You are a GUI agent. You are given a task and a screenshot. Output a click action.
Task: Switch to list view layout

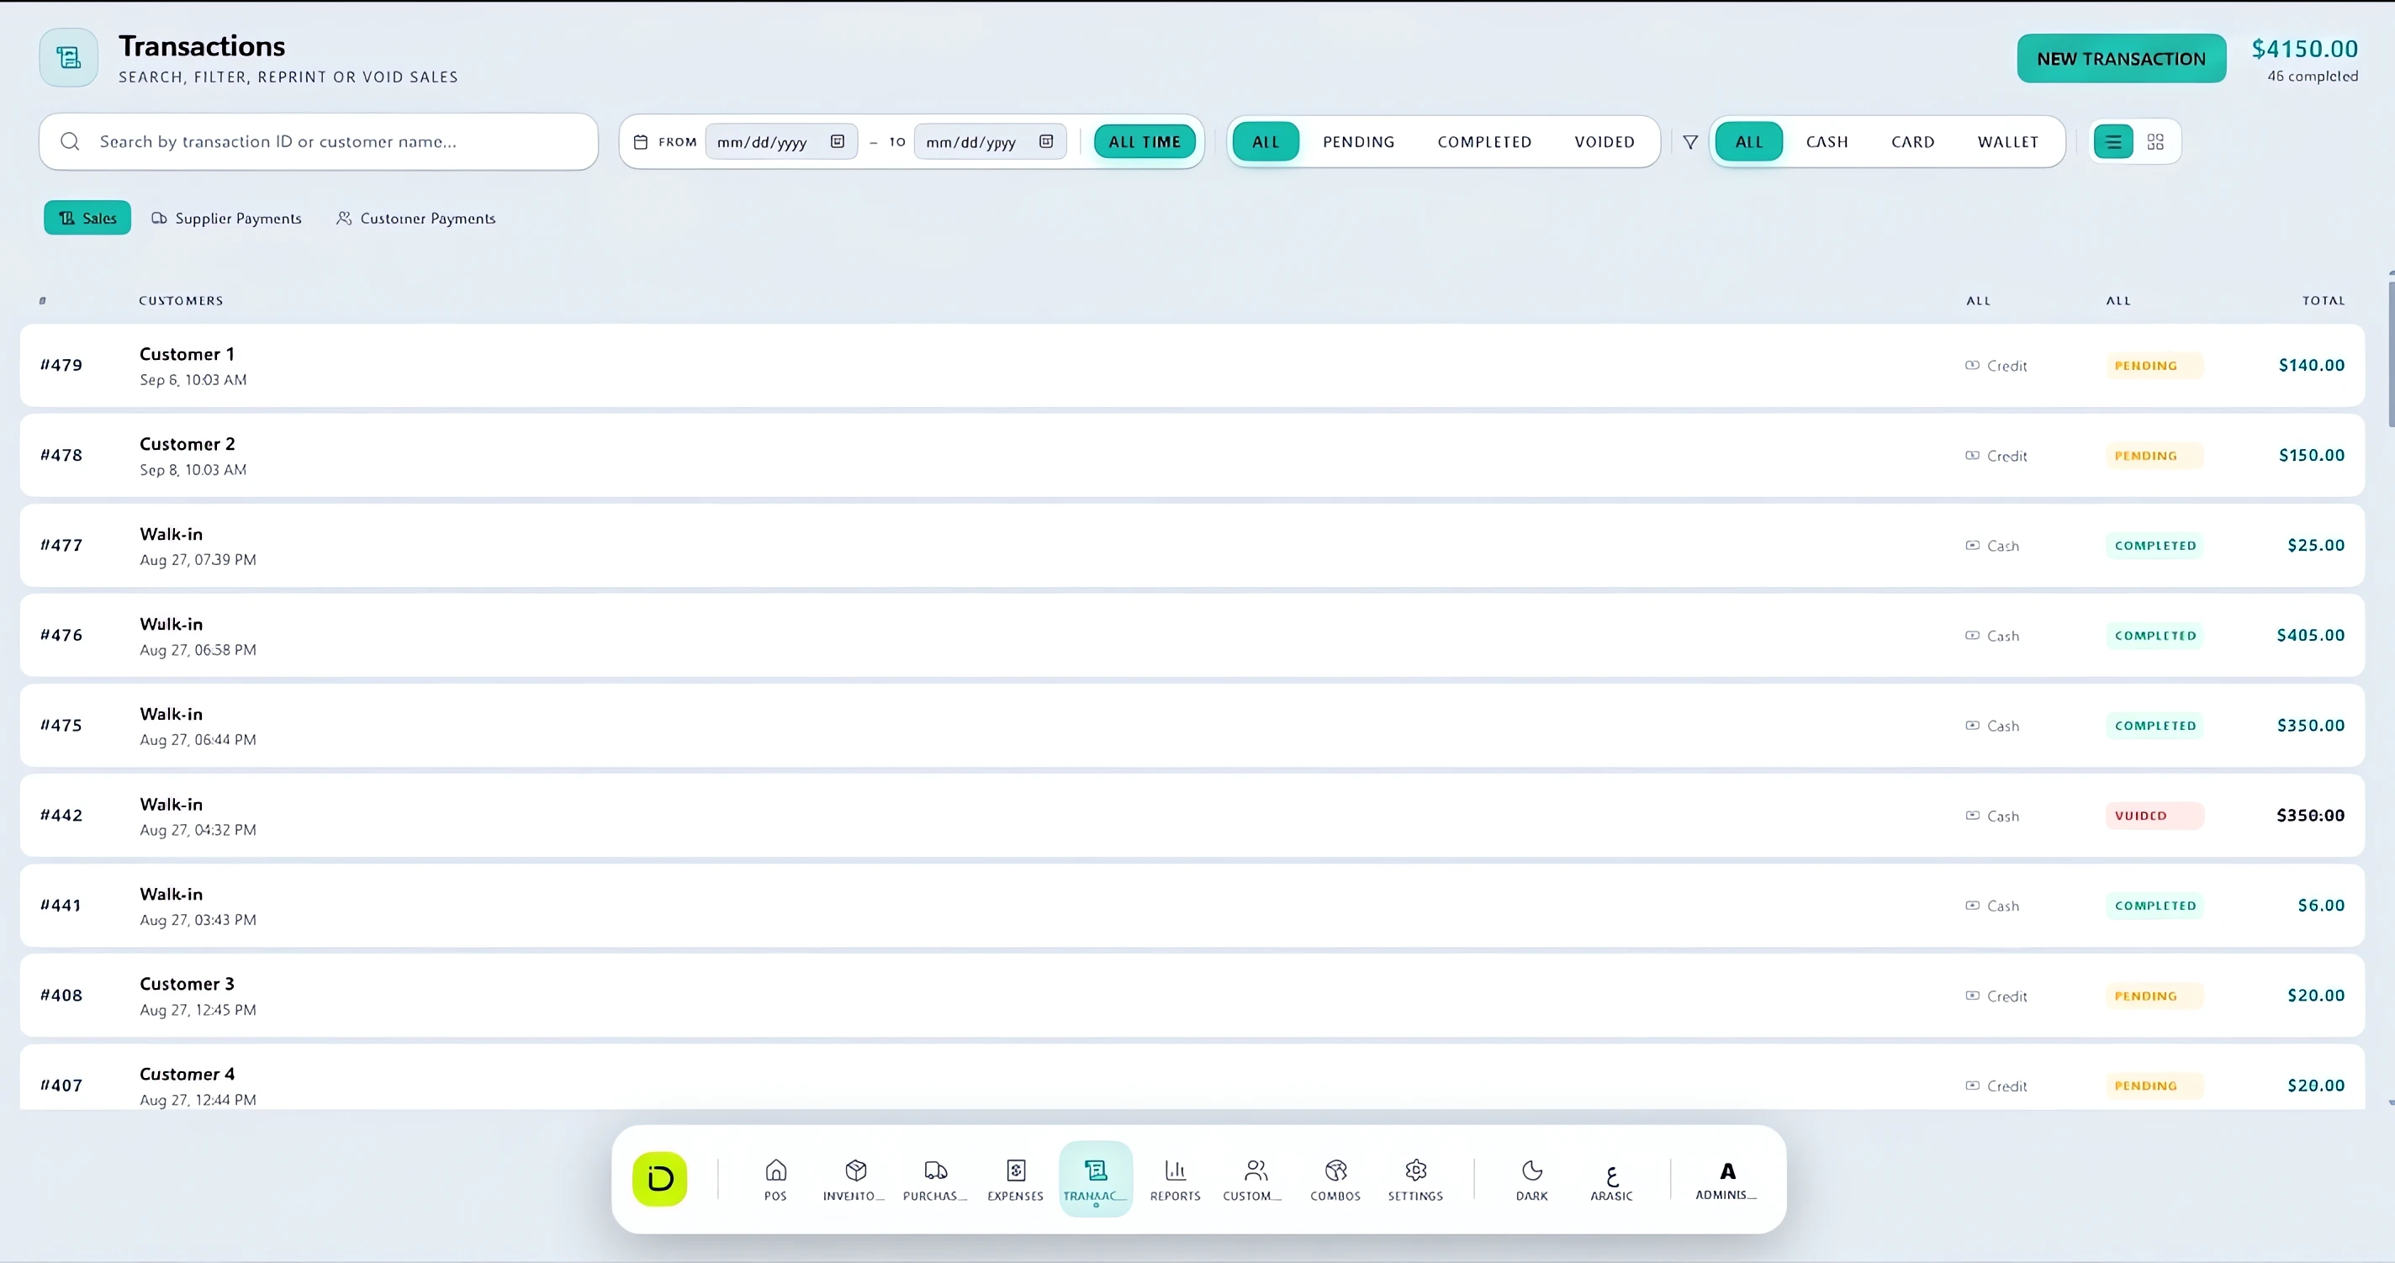coord(2113,141)
